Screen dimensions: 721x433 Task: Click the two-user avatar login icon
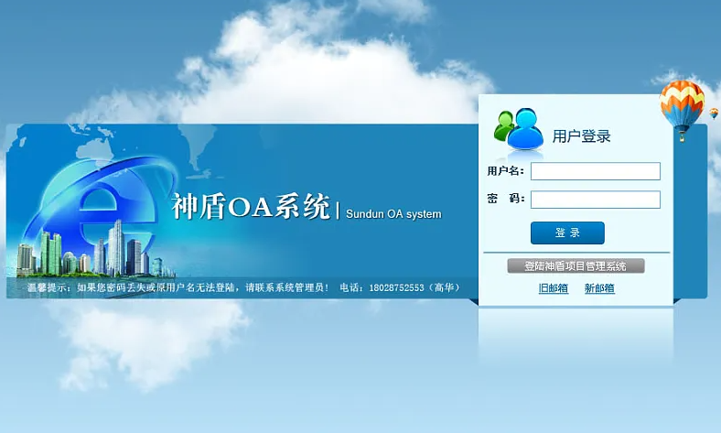point(519,129)
